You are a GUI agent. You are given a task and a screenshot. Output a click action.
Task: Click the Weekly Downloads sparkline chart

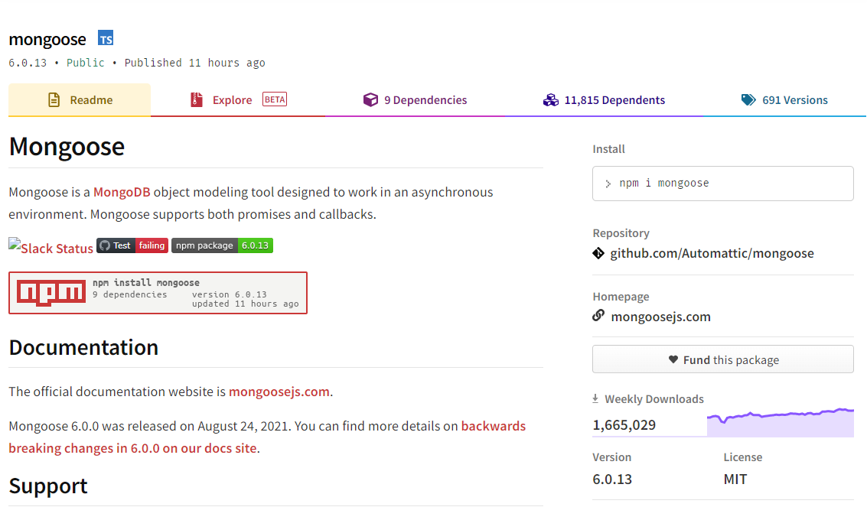(x=781, y=422)
